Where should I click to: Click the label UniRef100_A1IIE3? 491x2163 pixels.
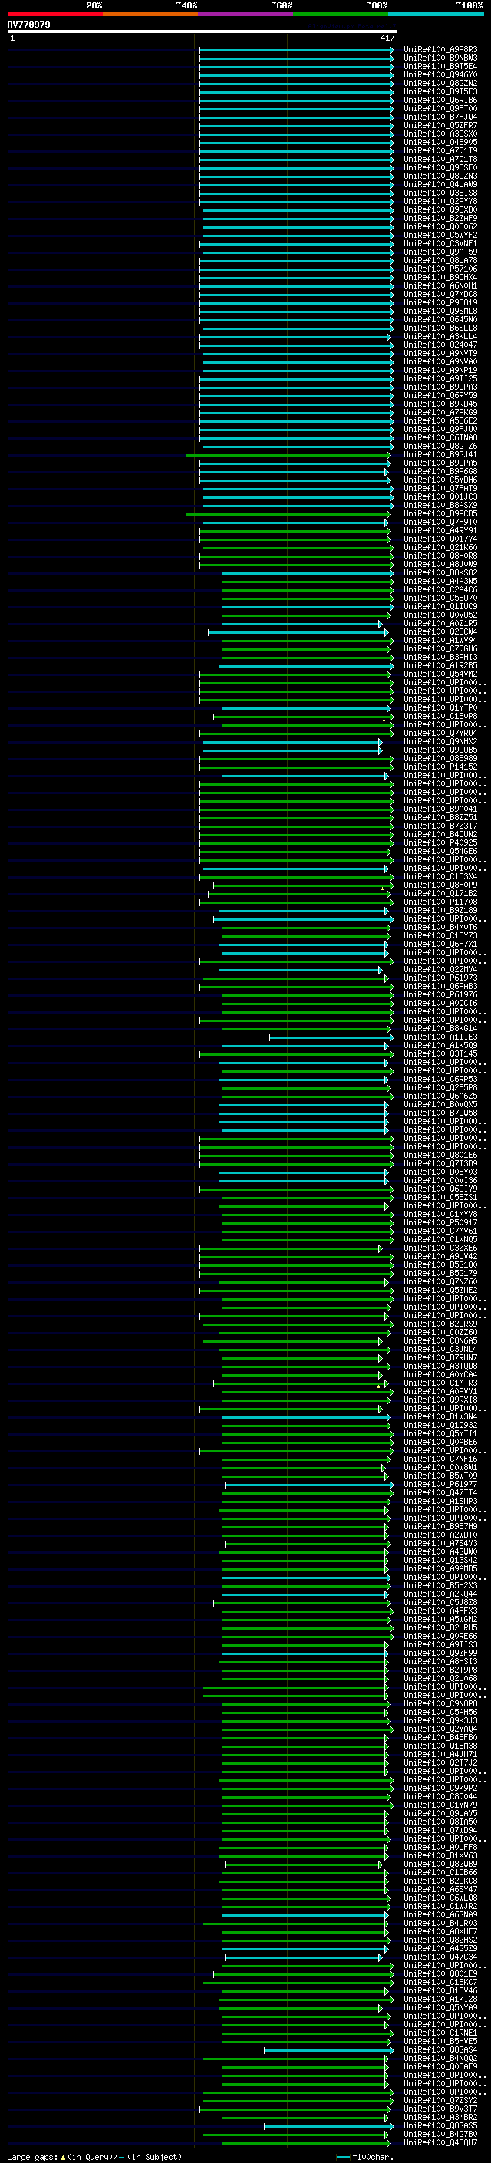[440, 1037]
